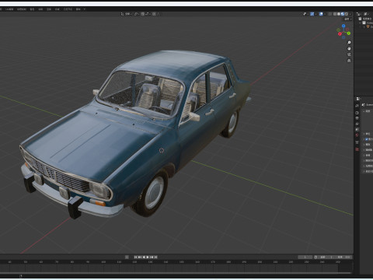This screenshot has height=280, width=373.
Task: Open Render properties tab
Action: point(357,113)
